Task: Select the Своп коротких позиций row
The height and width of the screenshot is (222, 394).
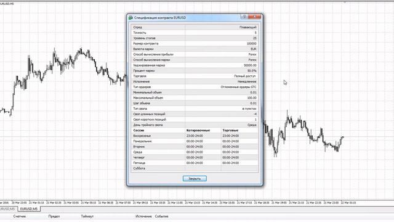Action: (x=195, y=120)
